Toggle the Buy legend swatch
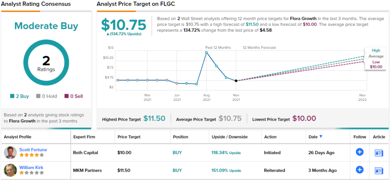 pos(12,96)
